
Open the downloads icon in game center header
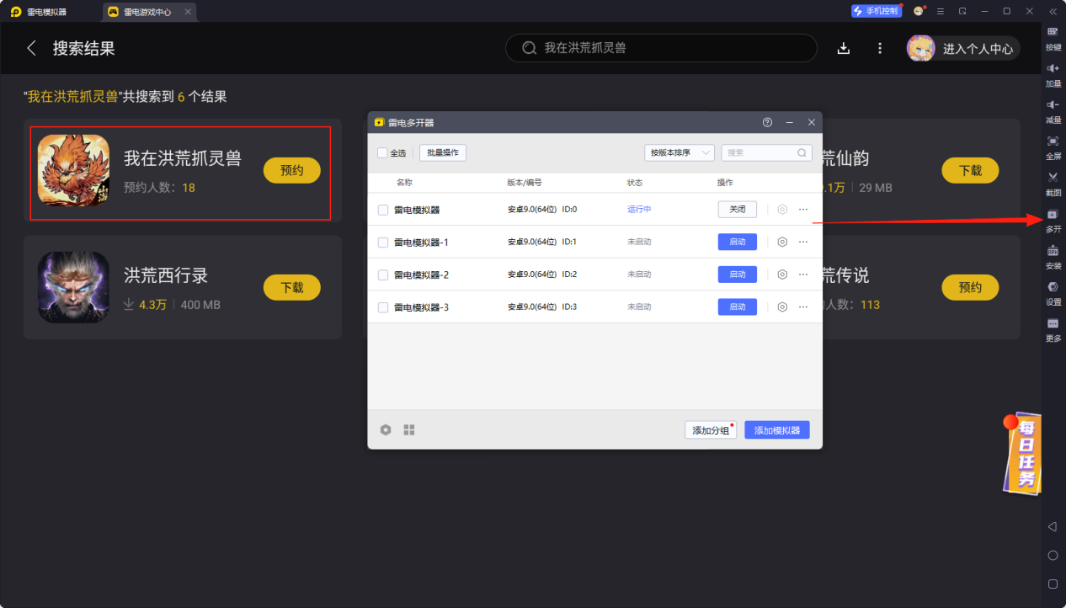pos(844,48)
